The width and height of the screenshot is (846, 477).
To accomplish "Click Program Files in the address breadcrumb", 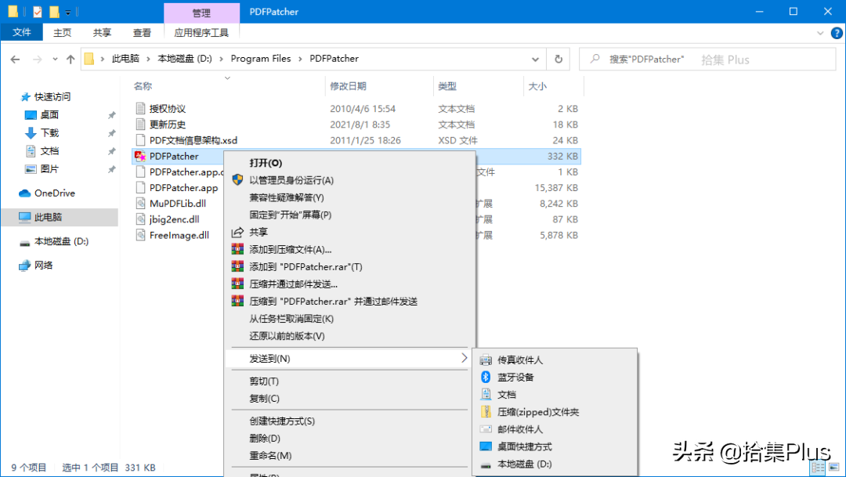I will (261, 59).
